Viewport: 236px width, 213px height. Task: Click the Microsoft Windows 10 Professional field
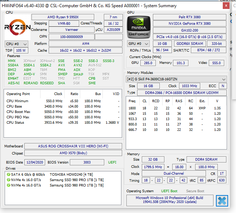pos(170,200)
